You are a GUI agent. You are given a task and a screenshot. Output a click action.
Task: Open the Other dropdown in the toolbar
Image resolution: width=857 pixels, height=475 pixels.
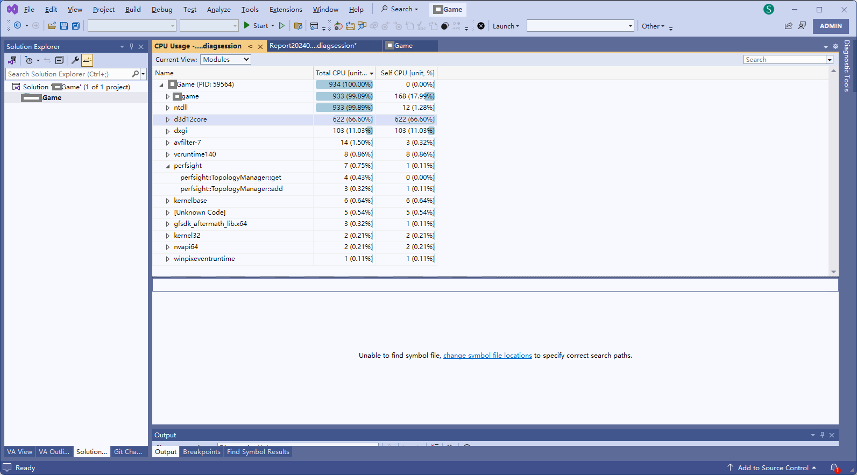[x=653, y=26]
